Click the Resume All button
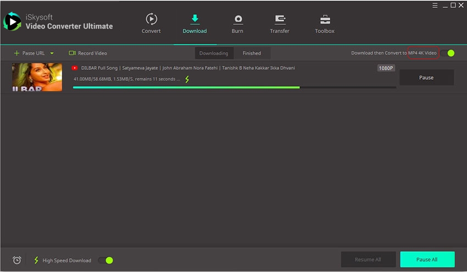467x272 pixels. coord(368,259)
